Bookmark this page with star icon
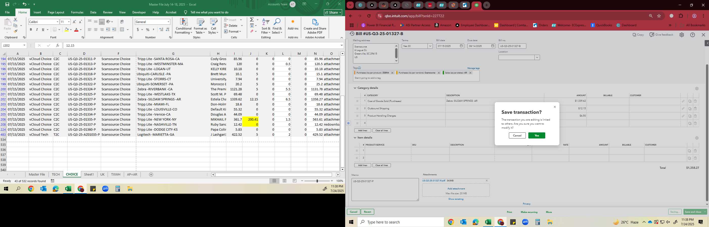Screen dimensions: 709x227 pos(659,16)
